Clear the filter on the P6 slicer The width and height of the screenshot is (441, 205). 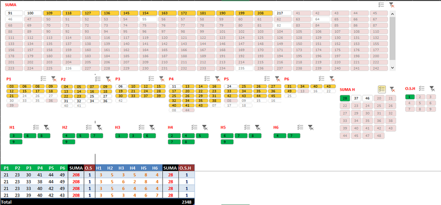332,79
